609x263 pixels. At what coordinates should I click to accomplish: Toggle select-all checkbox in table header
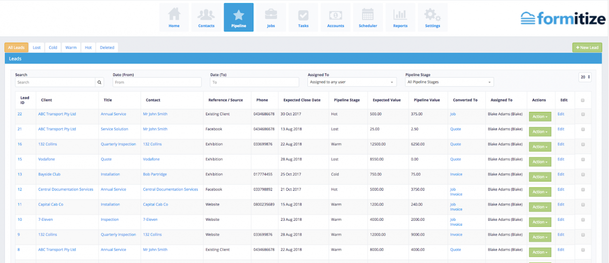pyautogui.click(x=583, y=100)
